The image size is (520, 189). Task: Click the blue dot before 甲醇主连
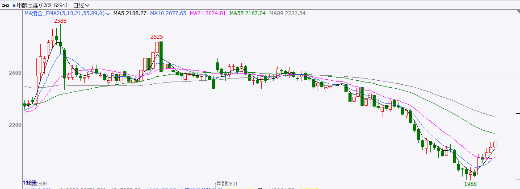pyautogui.click(x=13, y=5)
